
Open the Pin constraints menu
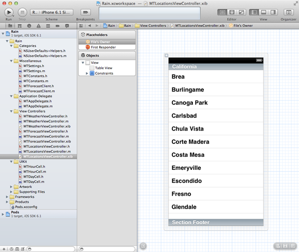(x=285, y=246)
